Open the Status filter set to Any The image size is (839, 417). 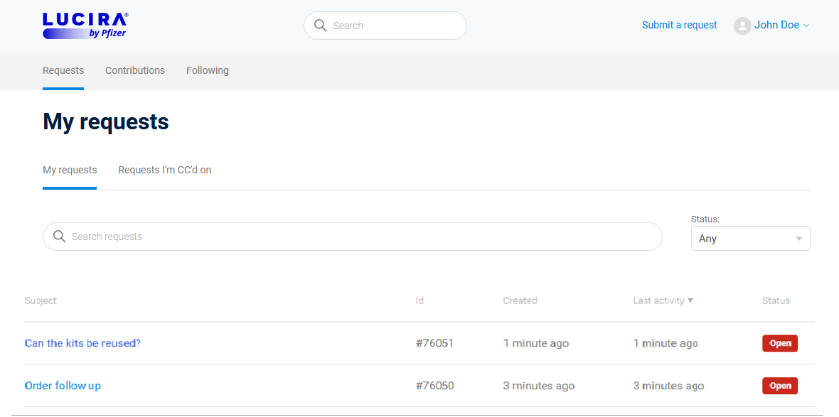click(750, 238)
